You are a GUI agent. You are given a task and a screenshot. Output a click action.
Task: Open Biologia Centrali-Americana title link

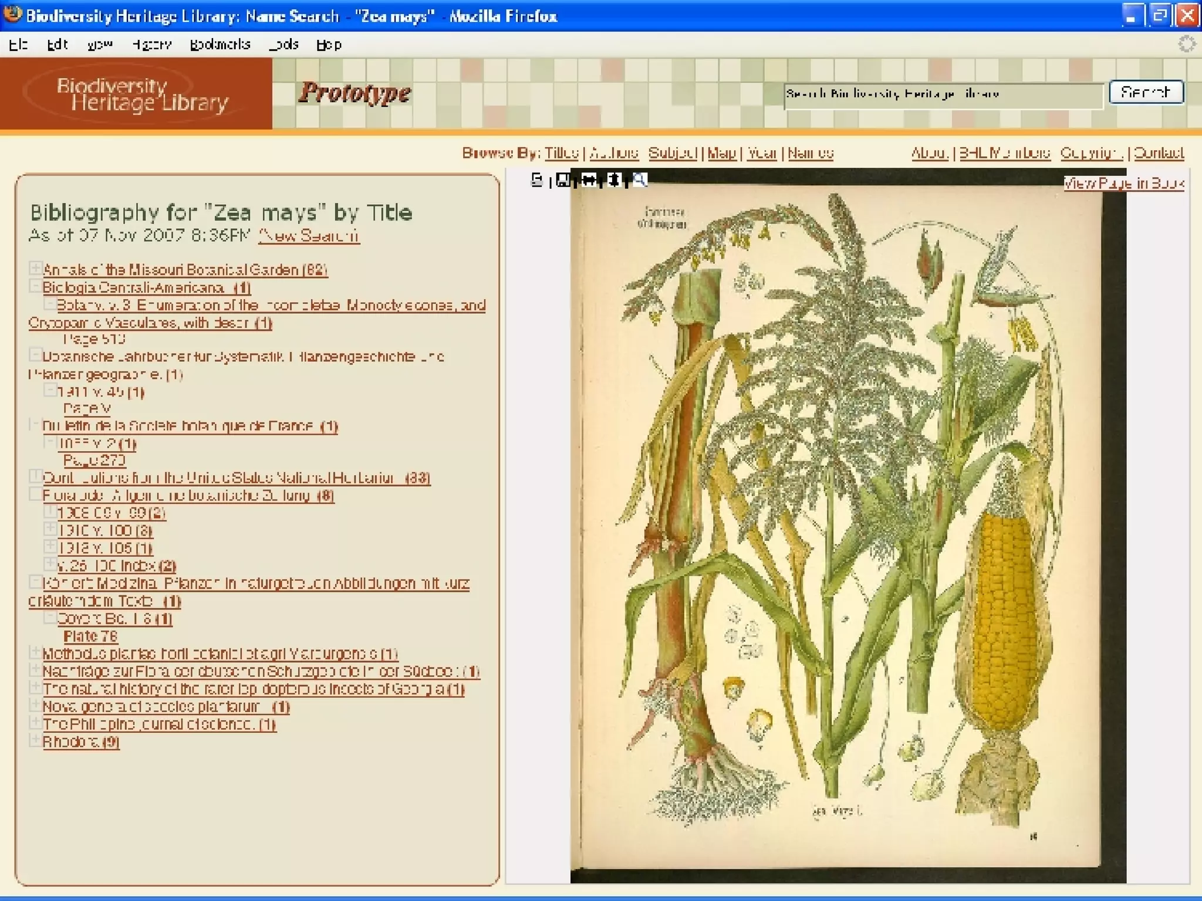click(x=147, y=287)
